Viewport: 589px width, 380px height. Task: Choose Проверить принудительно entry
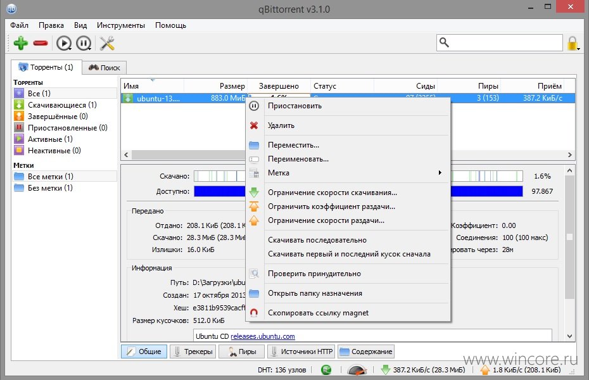[348, 274]
